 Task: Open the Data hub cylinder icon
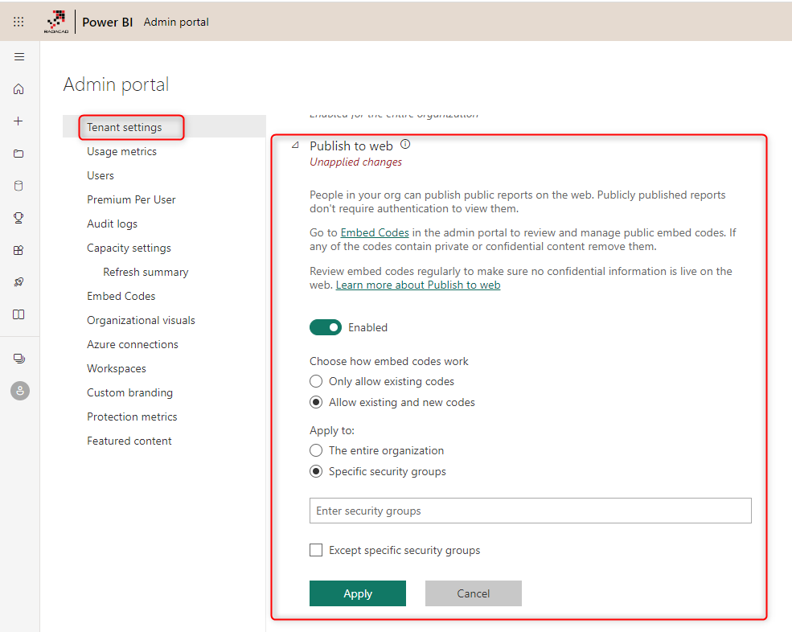19,186
